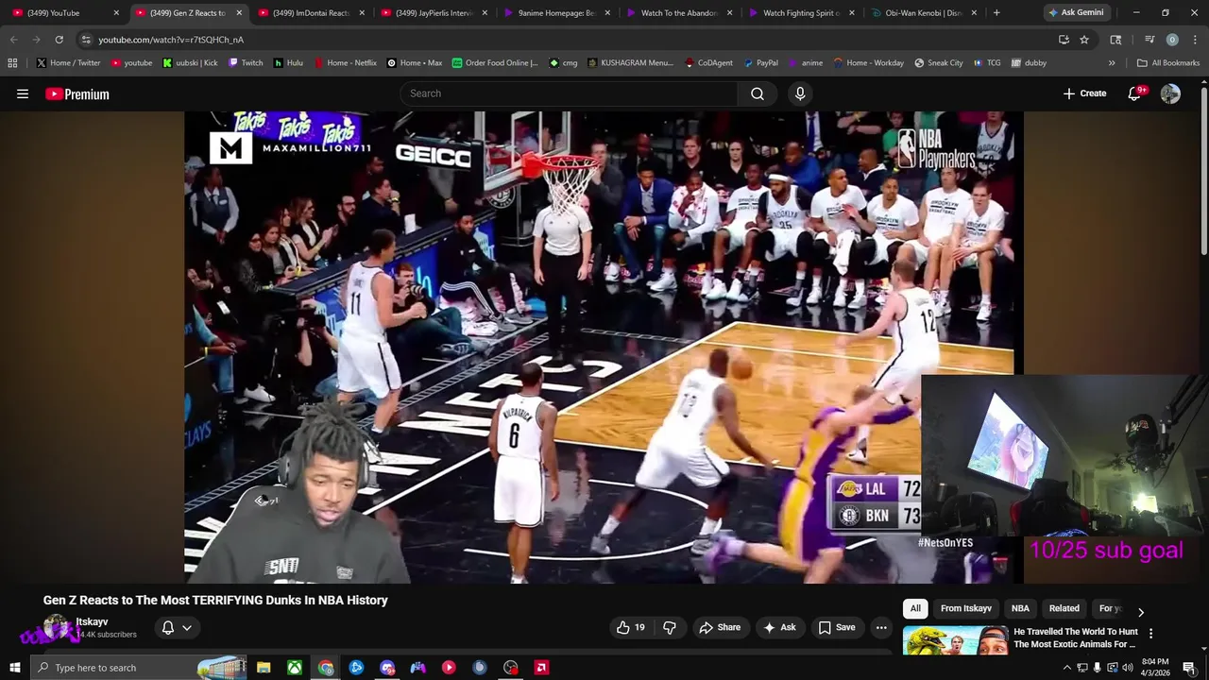Open Windows notification center
This screenshot has height=680, width=1209.
pyautogui.click(x=1189, y=668)
